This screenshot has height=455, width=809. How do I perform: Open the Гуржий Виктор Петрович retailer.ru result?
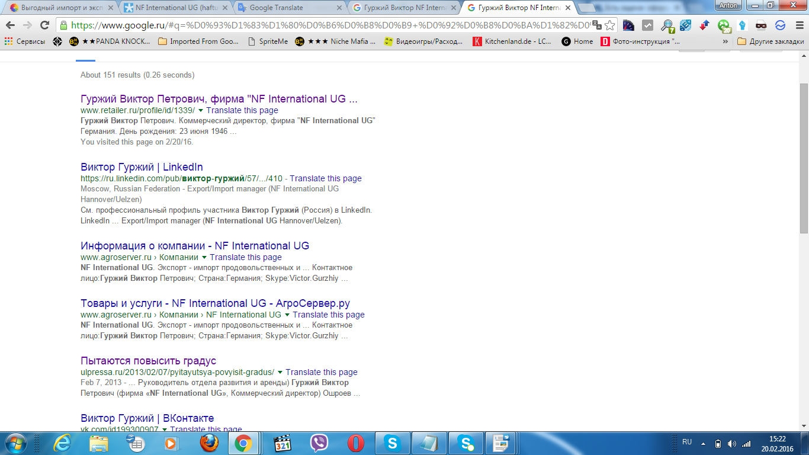219,99
